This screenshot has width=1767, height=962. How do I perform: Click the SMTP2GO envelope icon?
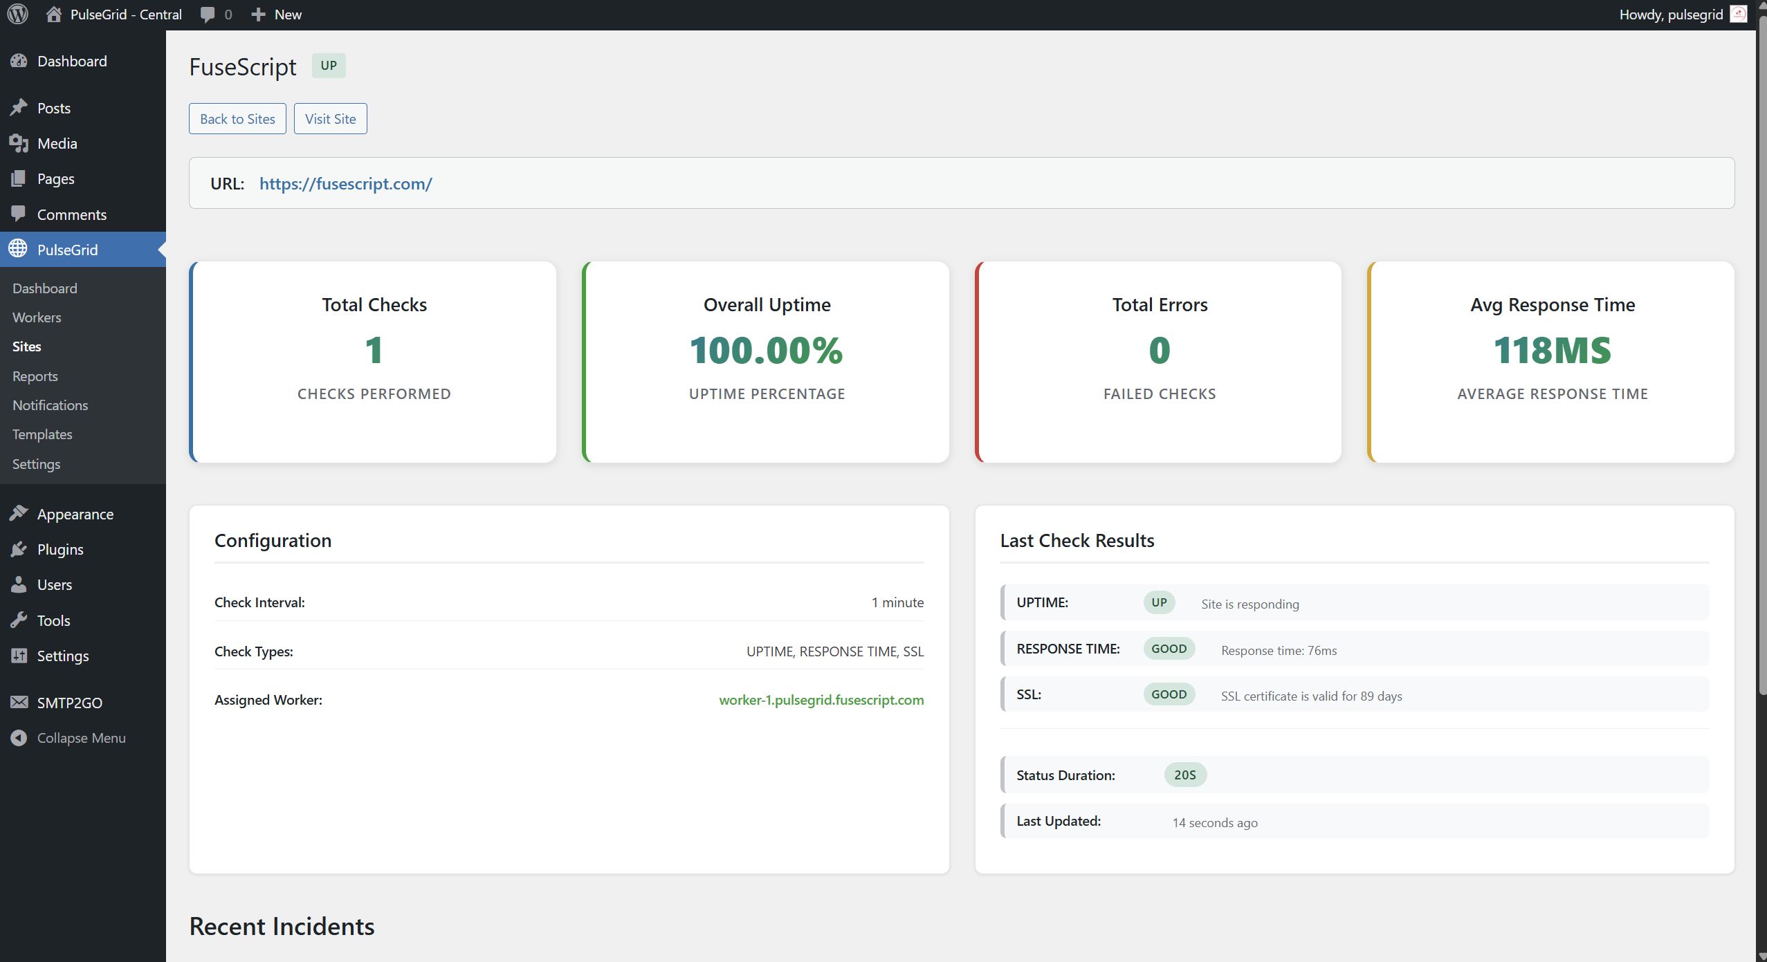coord(19,703)
